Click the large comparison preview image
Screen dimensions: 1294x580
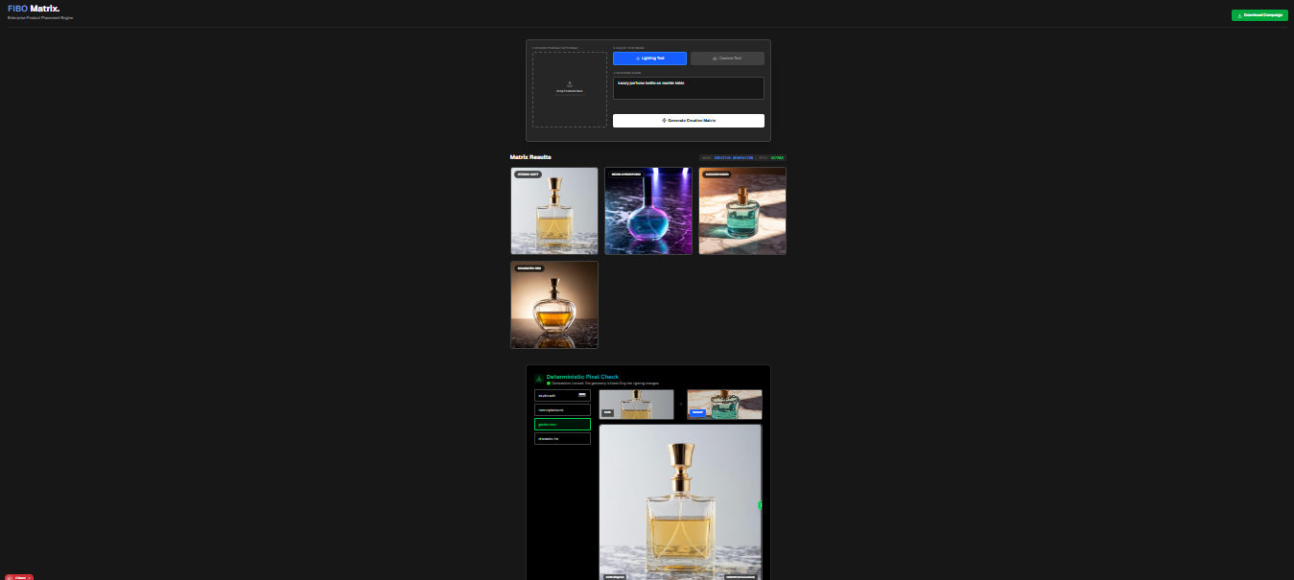pyautogui.click(x=680, y=502)
